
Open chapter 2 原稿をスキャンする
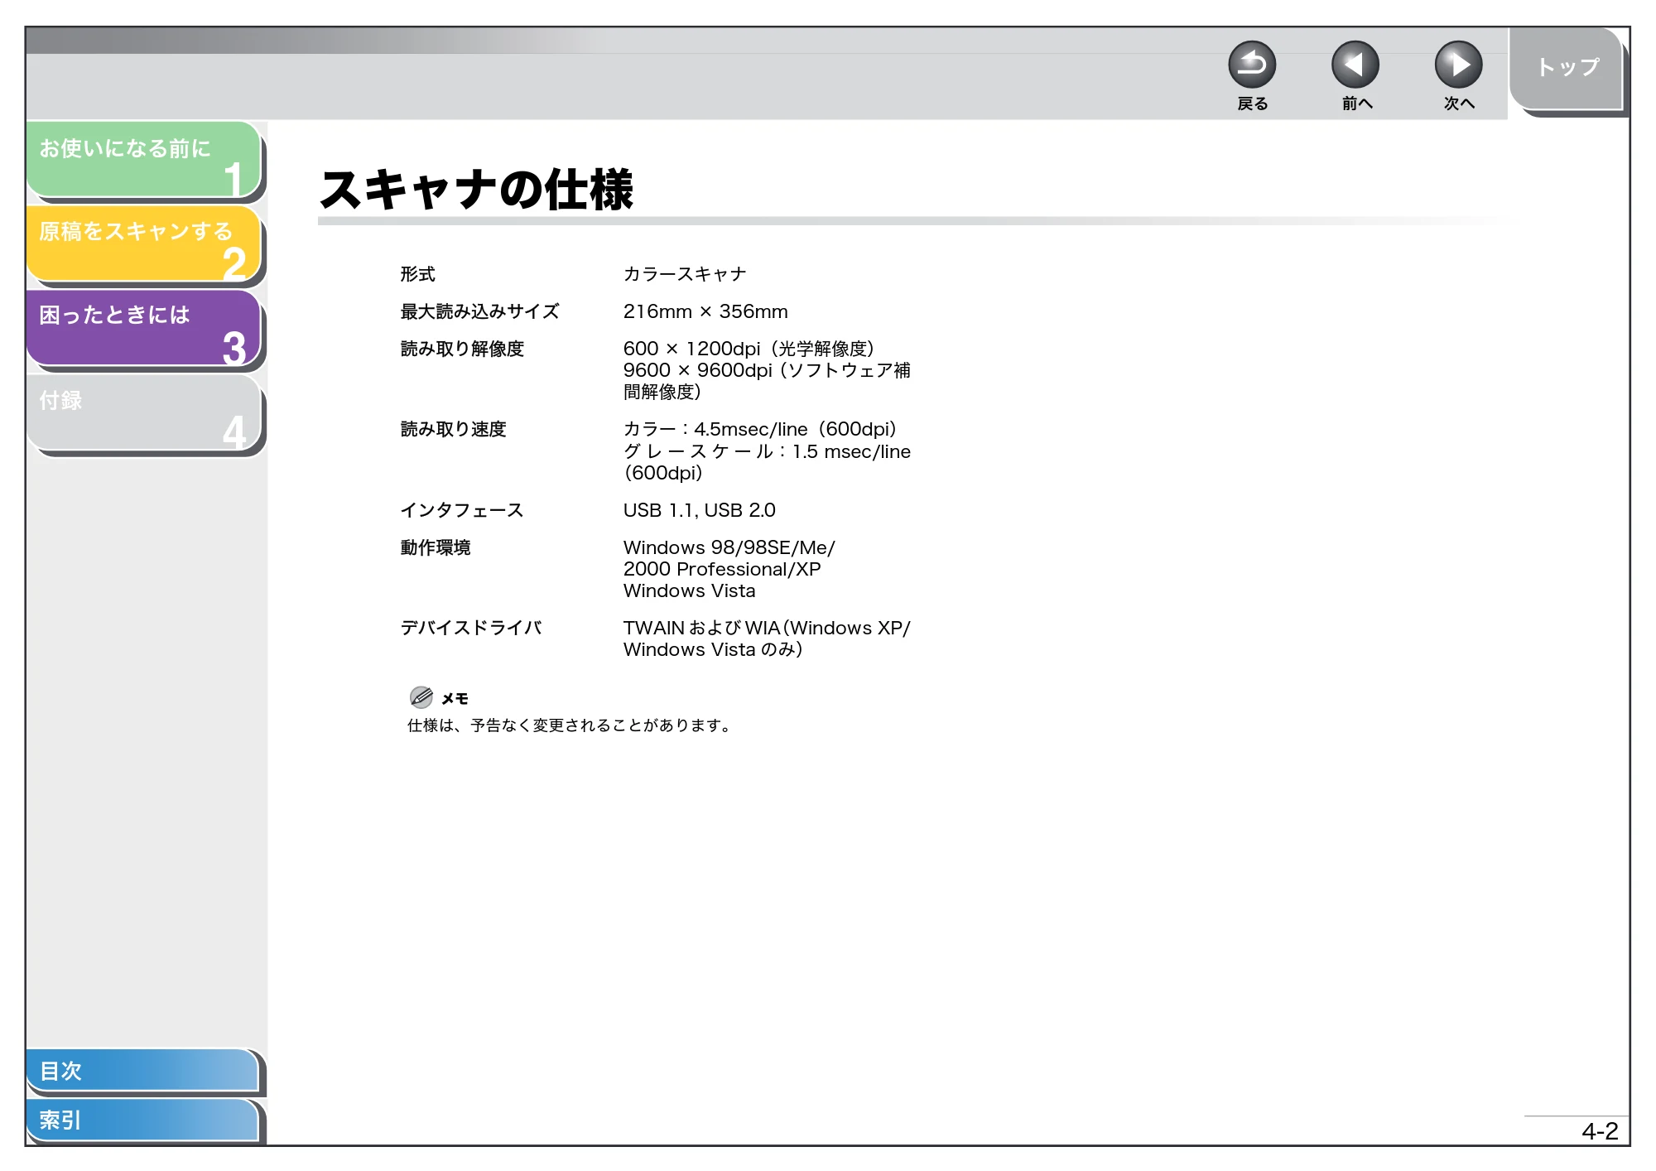(144, 243)
